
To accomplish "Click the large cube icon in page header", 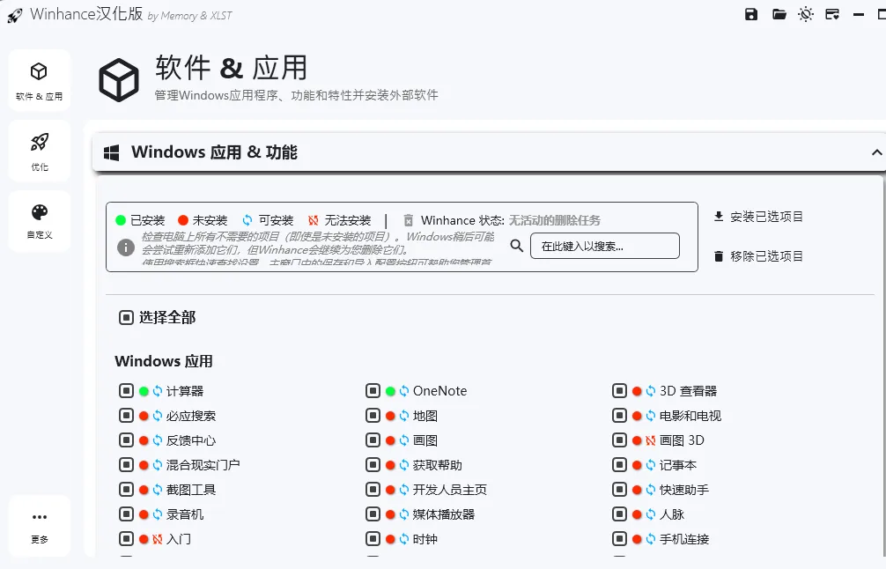I will [119, 80].
